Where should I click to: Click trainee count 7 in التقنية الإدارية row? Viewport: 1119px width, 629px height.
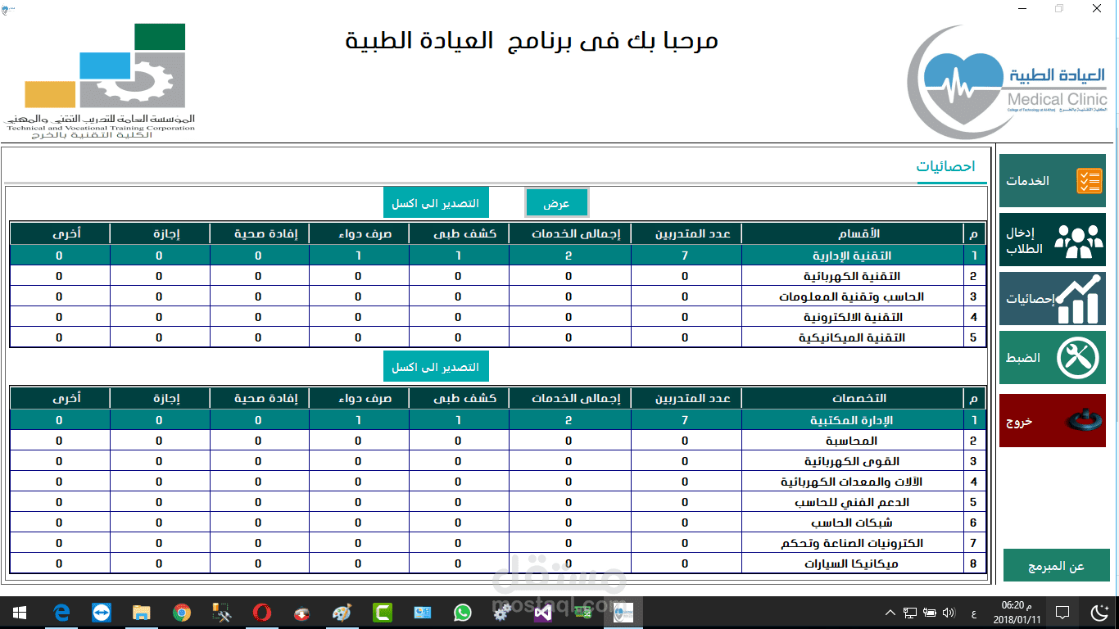[x=685, y=256]
